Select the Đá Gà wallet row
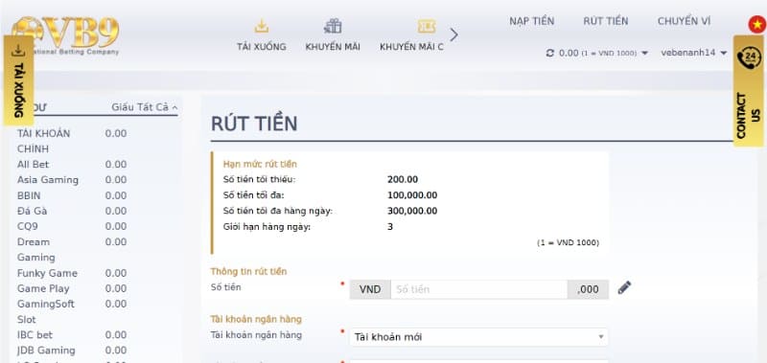 72,211
